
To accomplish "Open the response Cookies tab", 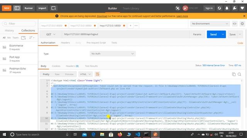I will click(56, 66).
